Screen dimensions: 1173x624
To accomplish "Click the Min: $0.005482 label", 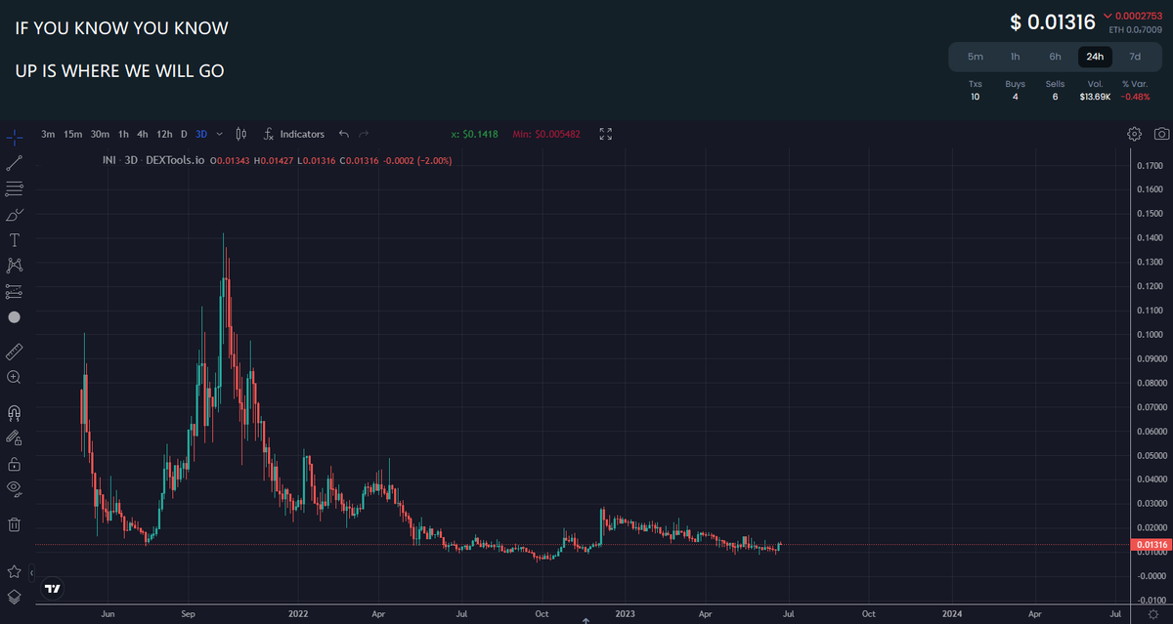I will coord(546,134).
